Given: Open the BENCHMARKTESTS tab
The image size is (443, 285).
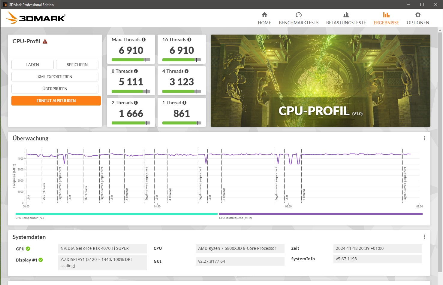Looking at the screenshot, I should [x=299, y=19].
